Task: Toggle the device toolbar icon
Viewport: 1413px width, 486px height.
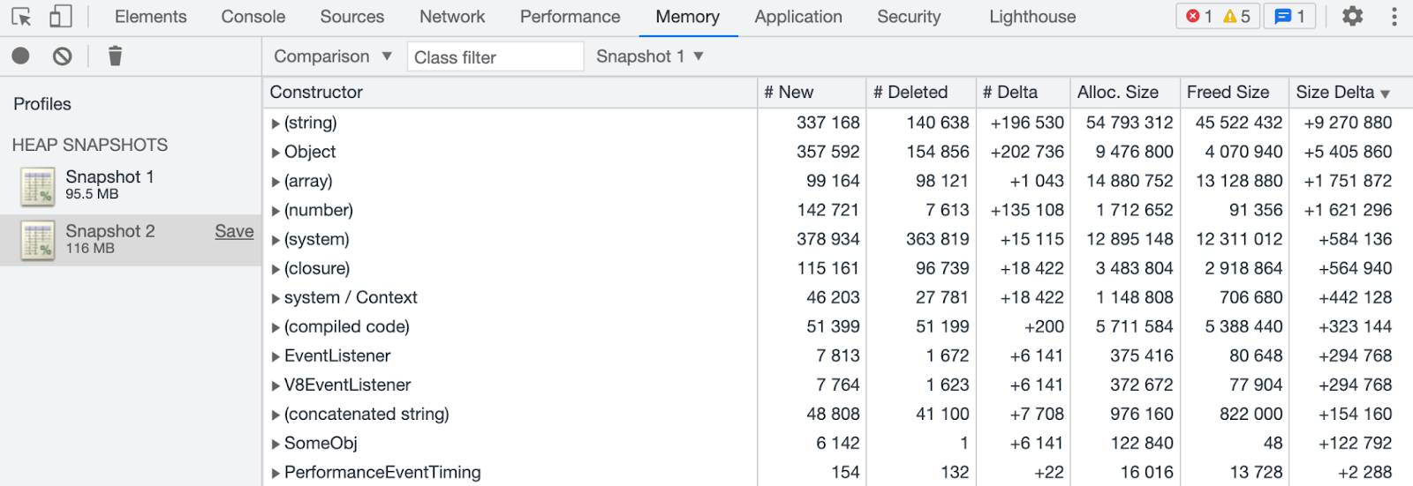Action: coord(60,17)
